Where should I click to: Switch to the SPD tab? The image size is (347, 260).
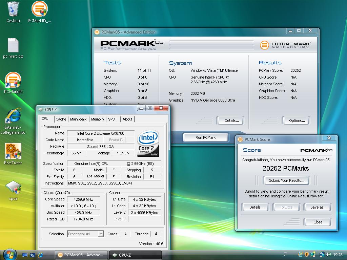[111, 119]
